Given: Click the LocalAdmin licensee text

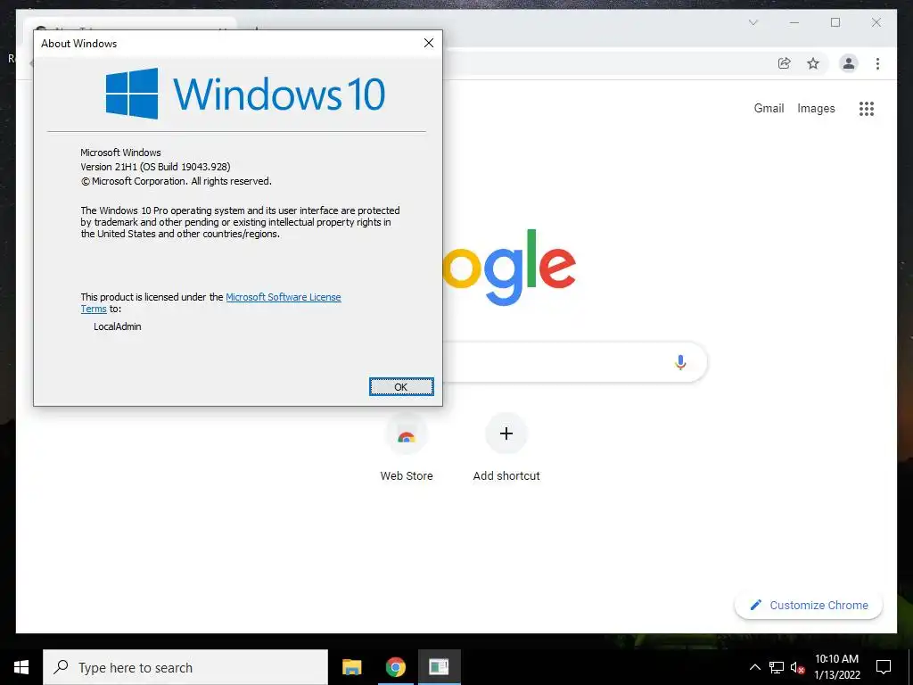Looking at the screenshot, I should pyautogui.click(x=118, y=326).
